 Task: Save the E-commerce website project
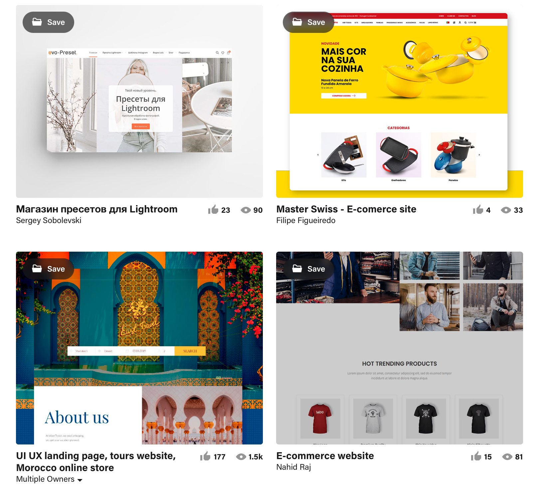point(308,269)
